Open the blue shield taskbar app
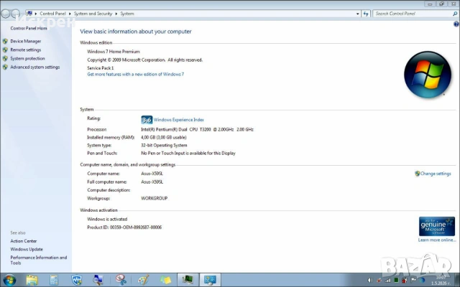Screen dimensions: 460x287 77,280
